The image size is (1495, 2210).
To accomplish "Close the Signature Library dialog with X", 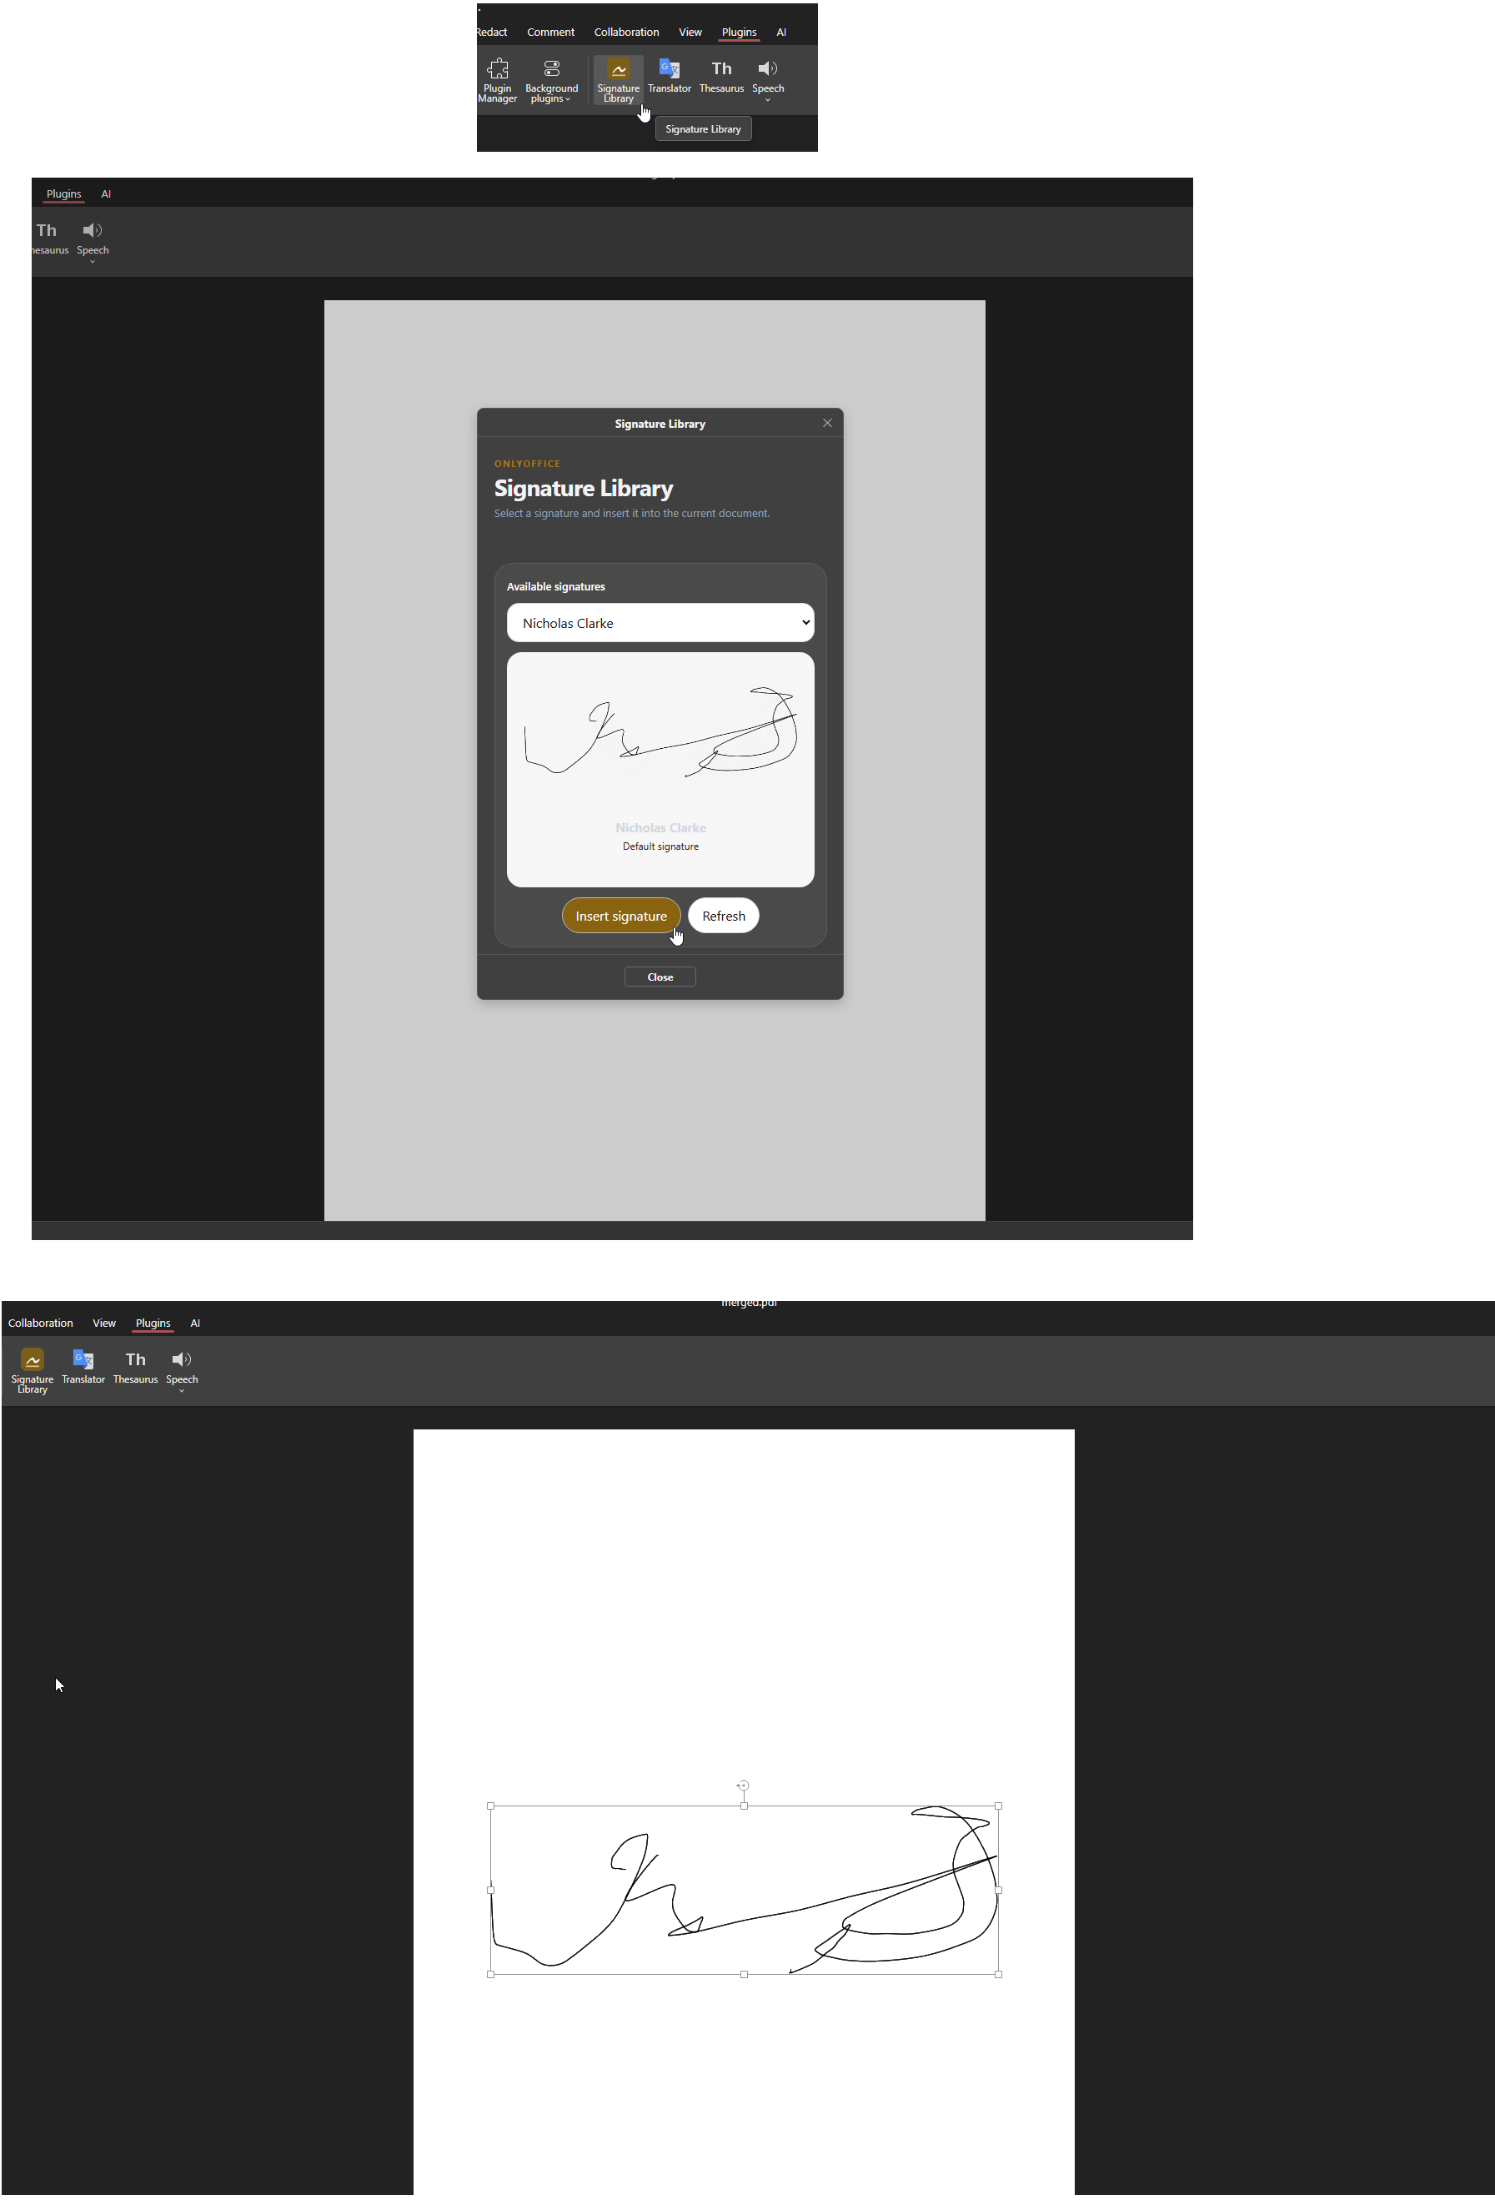I will 827,423.
